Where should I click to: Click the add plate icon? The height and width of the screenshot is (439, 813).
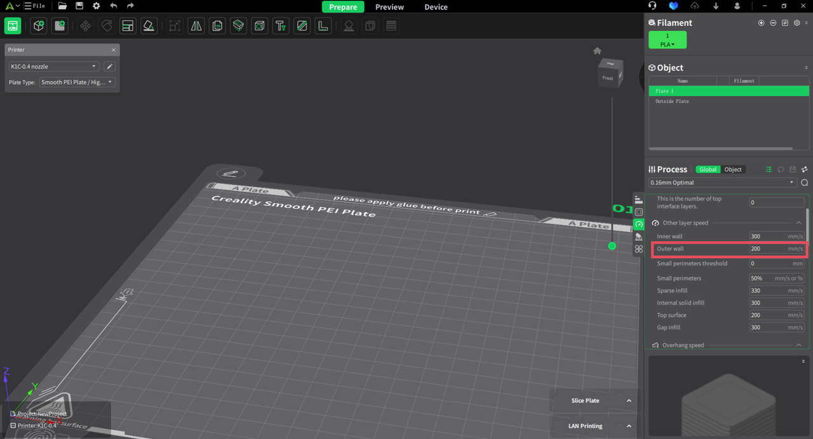tap(60, 26)
